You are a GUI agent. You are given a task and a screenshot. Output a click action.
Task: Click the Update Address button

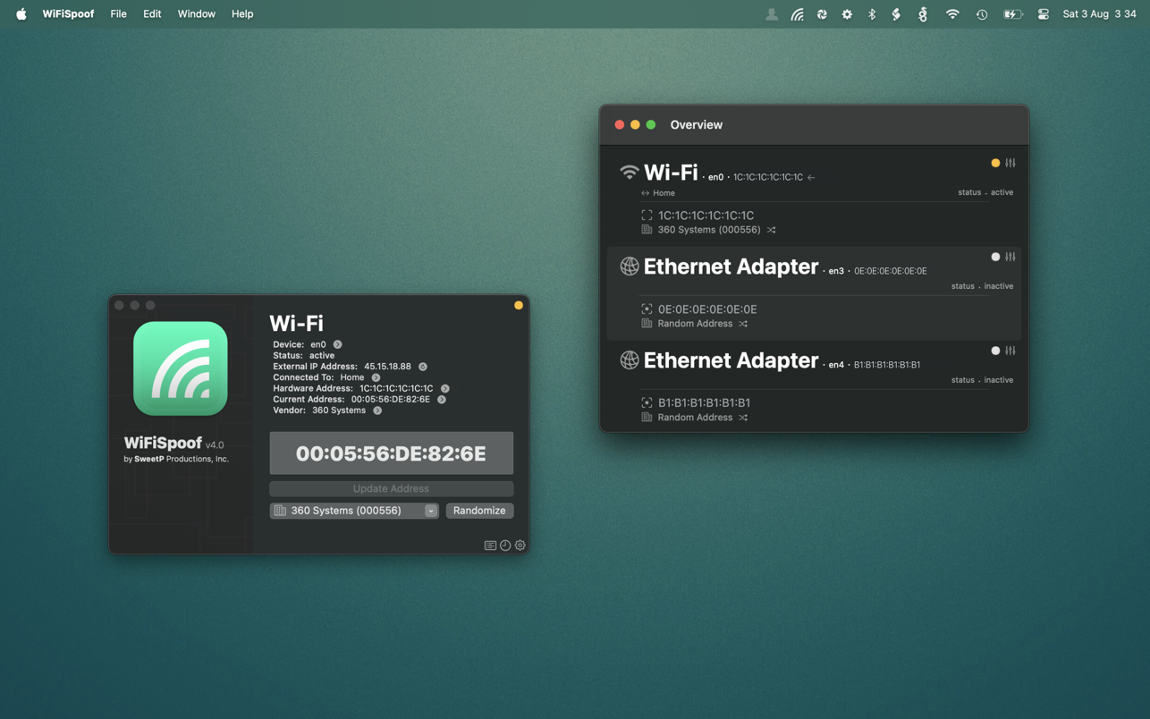point(392,488)
